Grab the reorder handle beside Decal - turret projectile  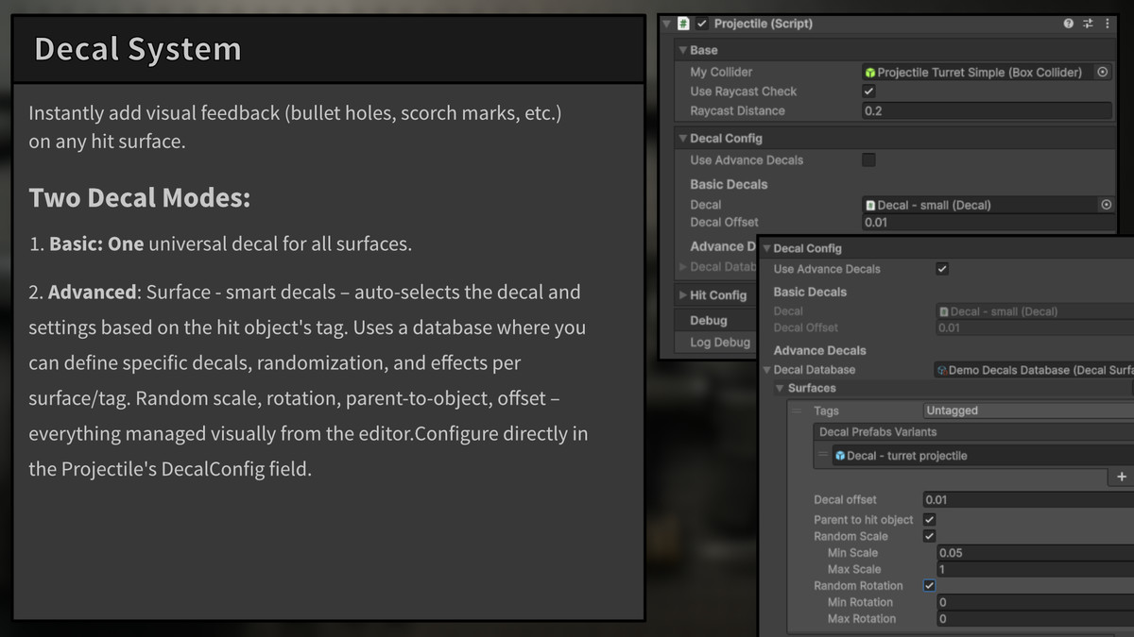click(824, 456)
